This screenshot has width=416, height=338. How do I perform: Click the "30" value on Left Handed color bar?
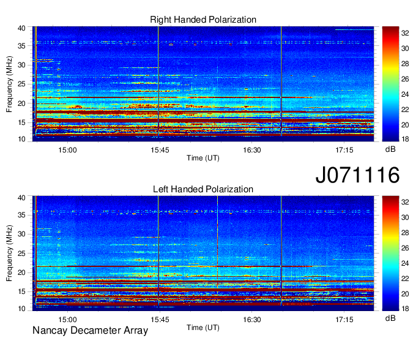pyautogui.click(x=405, y=218)
